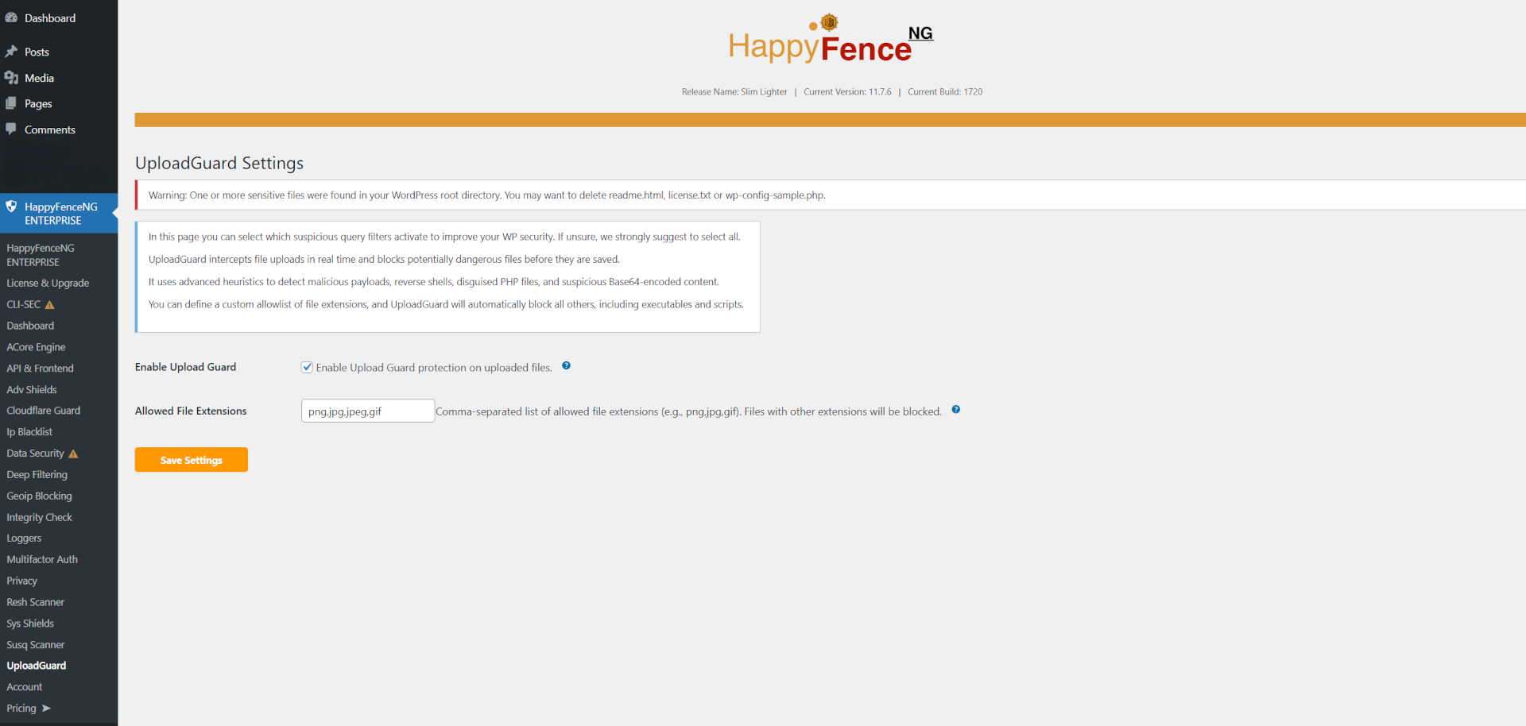Open the Geoip Blocking page

click(x=39, y=496)
